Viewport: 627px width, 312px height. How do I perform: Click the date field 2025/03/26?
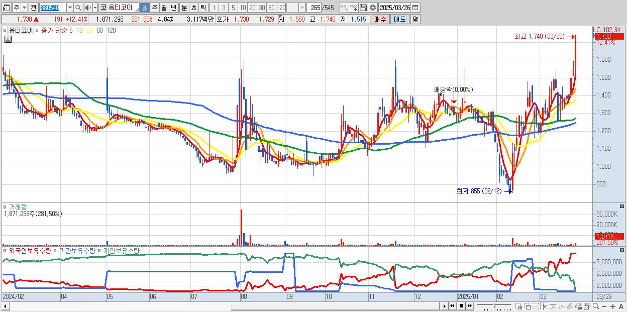pyautogui.click(x=395, y=8)
